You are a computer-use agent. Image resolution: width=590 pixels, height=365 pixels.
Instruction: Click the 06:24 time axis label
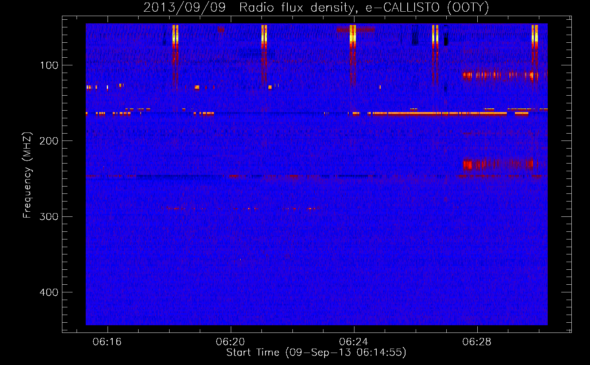tap(354, 342)
